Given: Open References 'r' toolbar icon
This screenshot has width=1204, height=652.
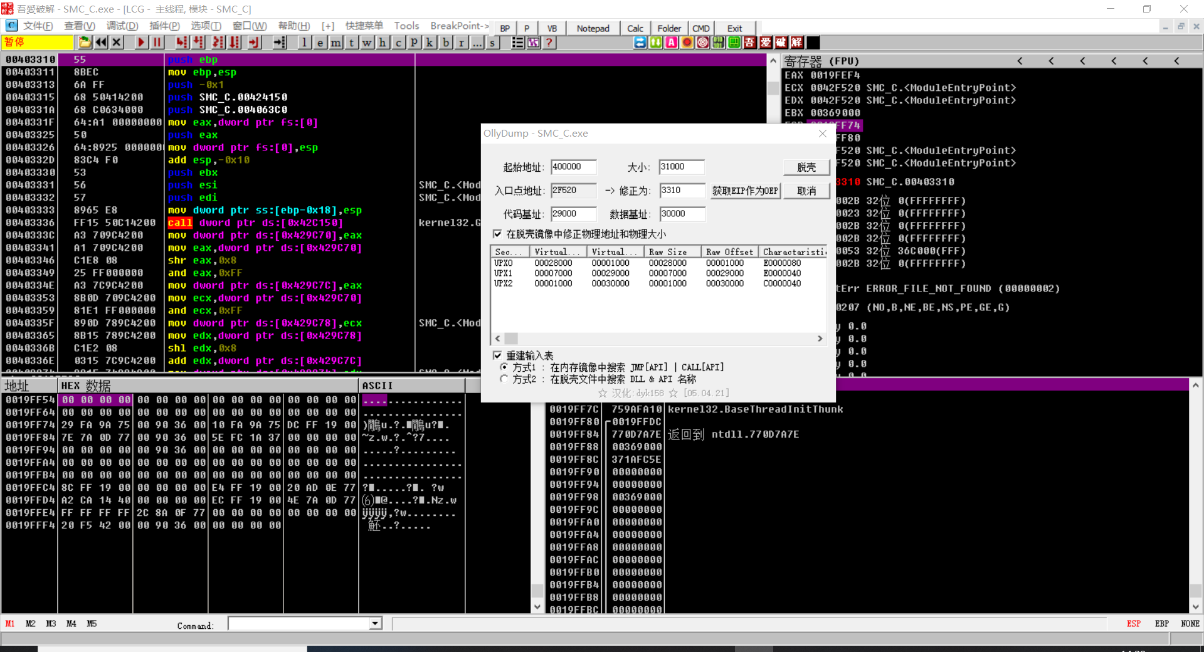Looking at the screenshot, I should (x=462, y=43).
